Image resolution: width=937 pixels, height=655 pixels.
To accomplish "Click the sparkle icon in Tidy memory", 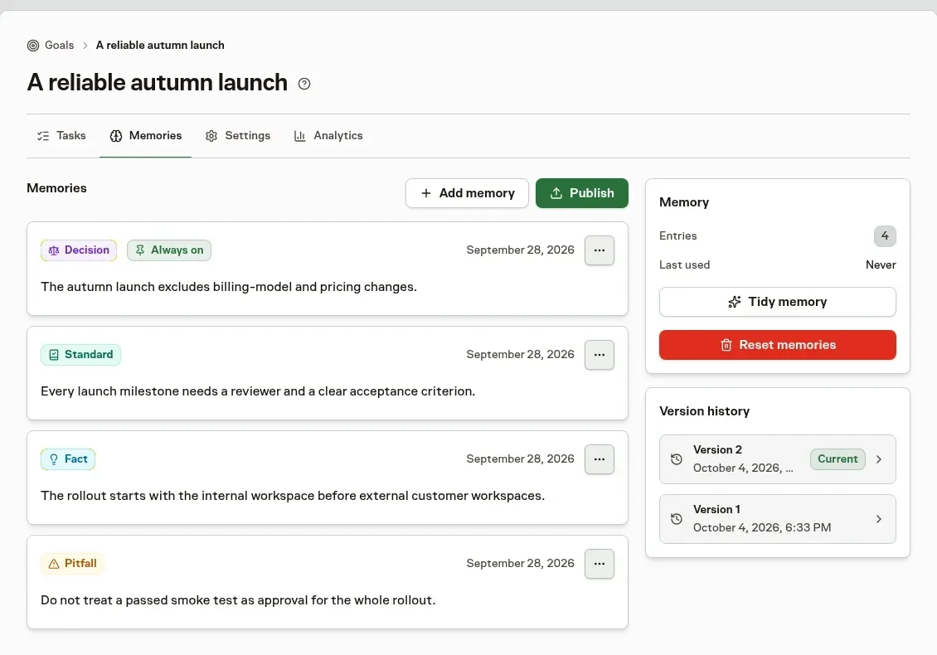I will tap(735, 302).
